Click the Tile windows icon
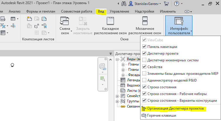The image size is (221, 121). coord(145,21)
